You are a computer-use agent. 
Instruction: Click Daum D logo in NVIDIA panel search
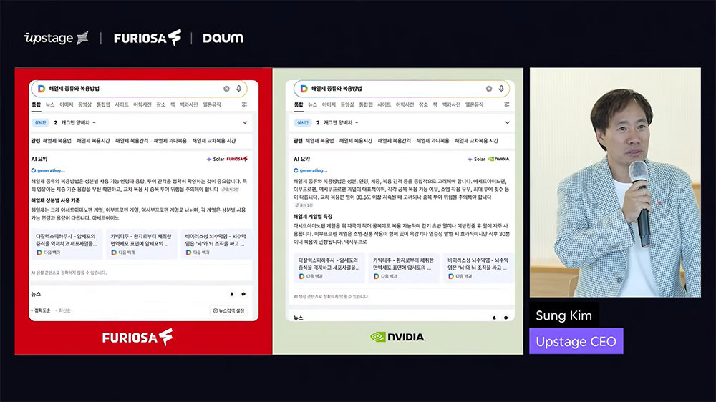coord(304,89)
